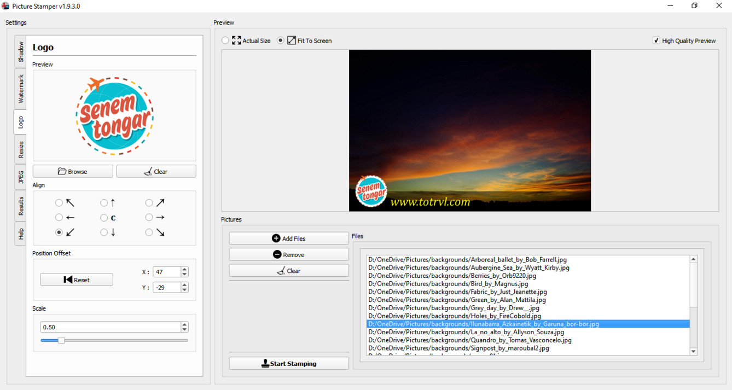
Task: Click the Fit To Screen icon
Action: click(292, 40)
